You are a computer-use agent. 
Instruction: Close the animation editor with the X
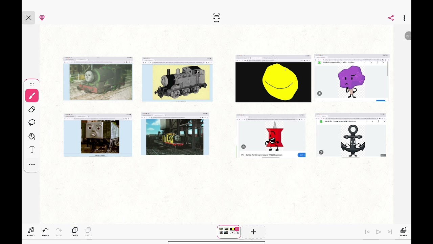[28, 18]
